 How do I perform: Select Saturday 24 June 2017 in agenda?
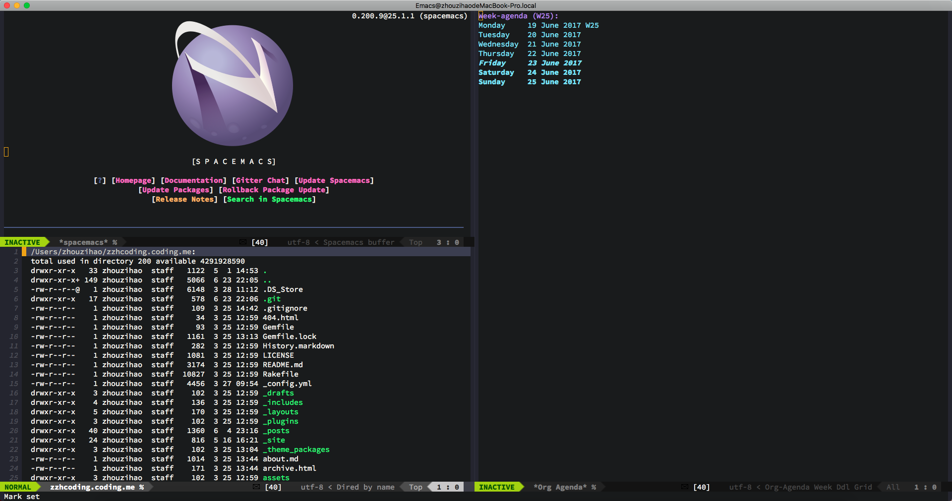530,72
